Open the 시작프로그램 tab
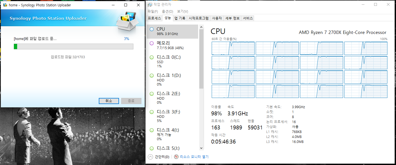Screen dimensions: 396x165 point(198,18)
